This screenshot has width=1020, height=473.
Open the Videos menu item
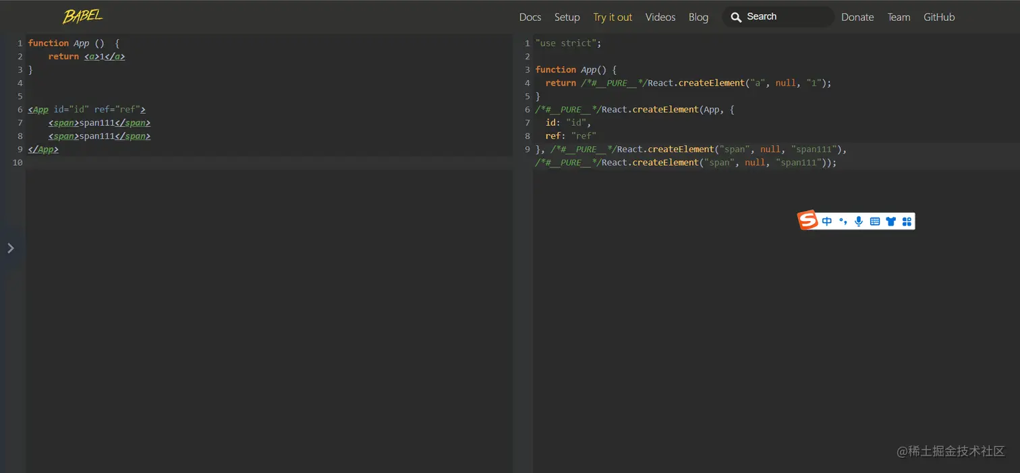click(x=660, y=17)
